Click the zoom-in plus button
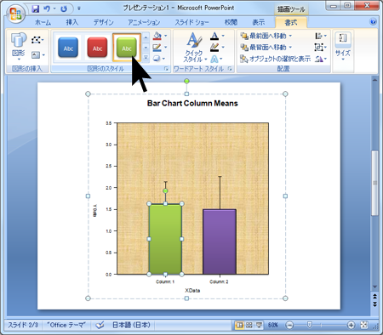 tap(351, 325)
